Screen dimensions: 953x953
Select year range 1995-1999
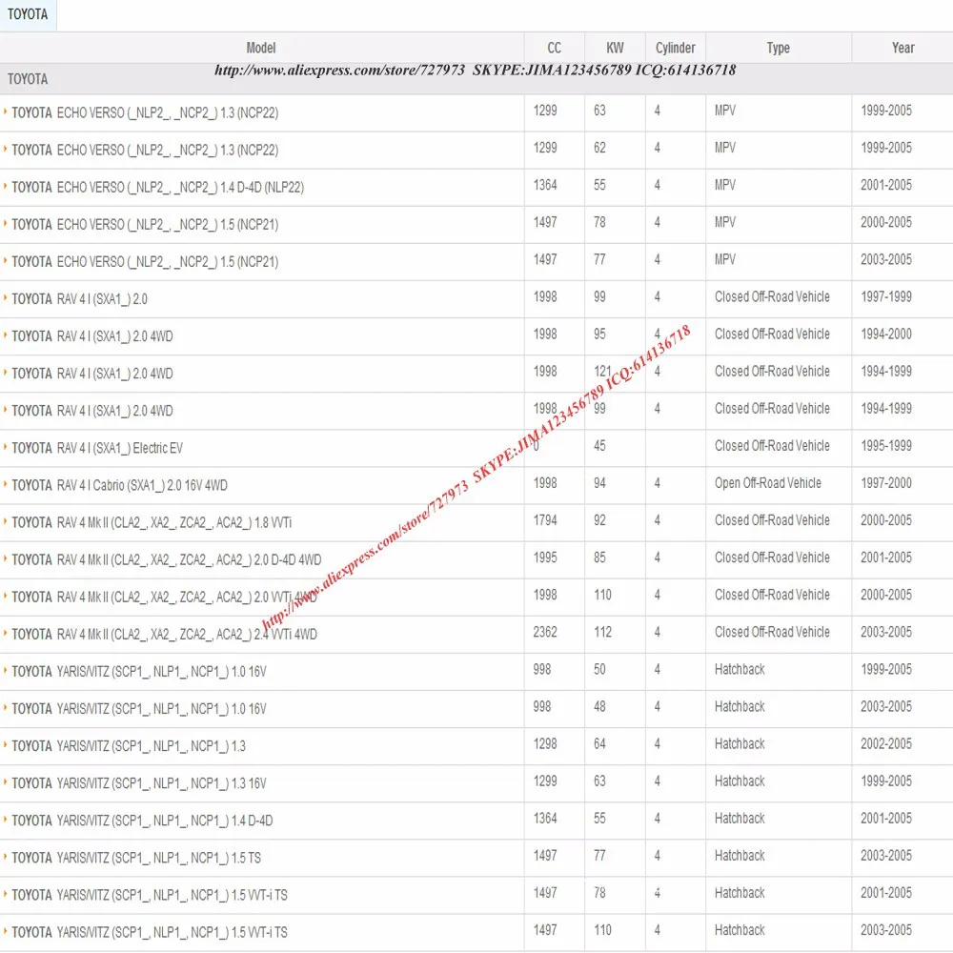click(886, 445)
